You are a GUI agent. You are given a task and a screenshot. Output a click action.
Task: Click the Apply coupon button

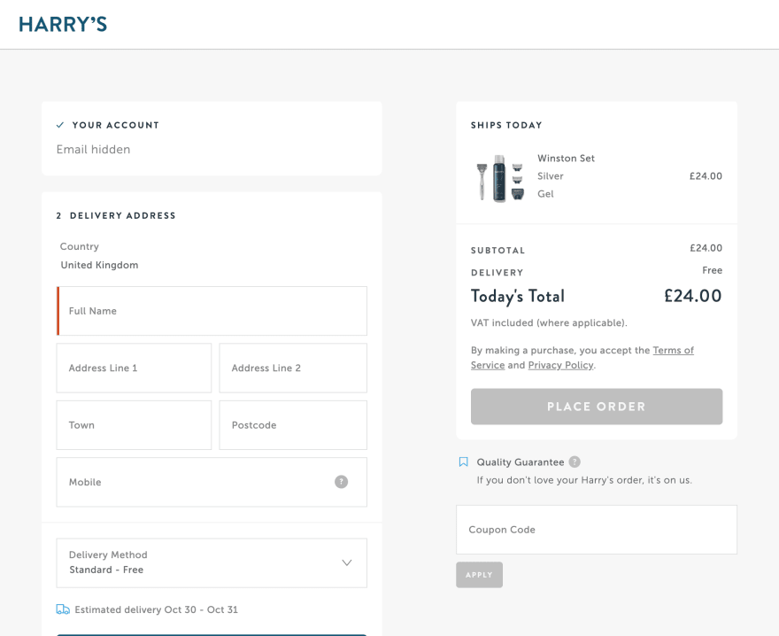click(x=480, y=575)
